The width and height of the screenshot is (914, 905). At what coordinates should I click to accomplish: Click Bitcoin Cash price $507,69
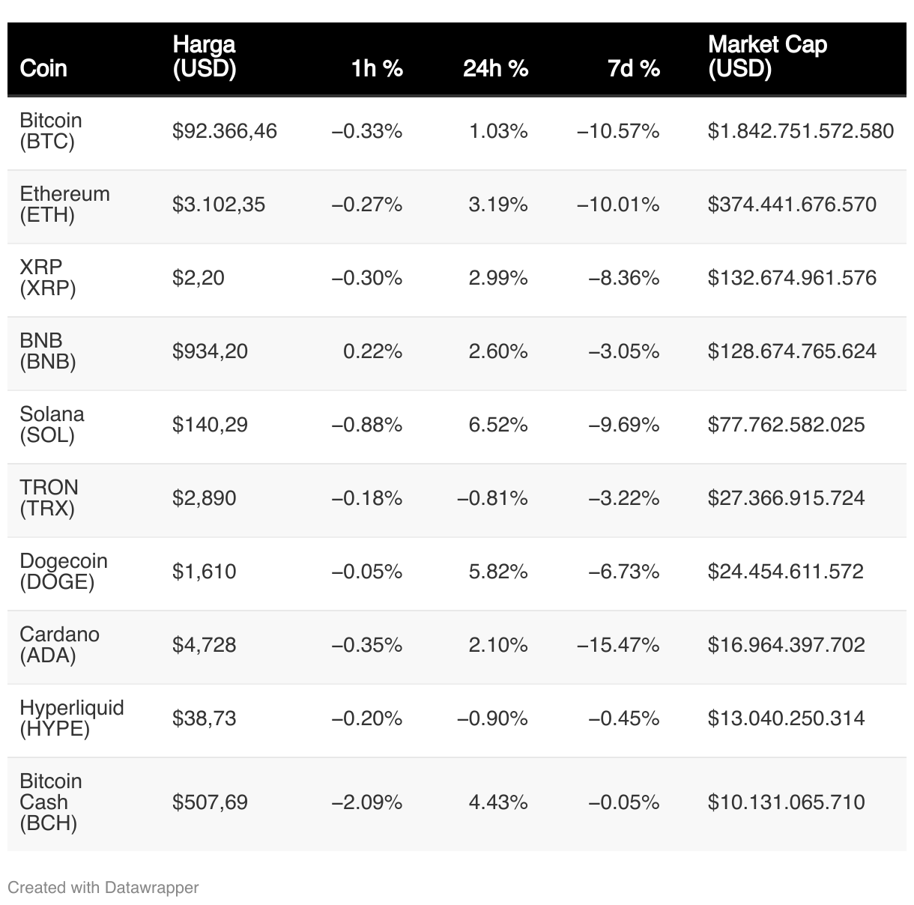pos(210,802)
